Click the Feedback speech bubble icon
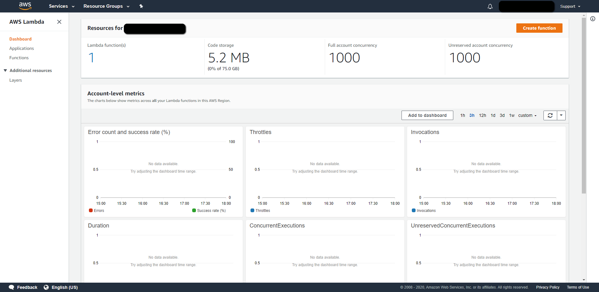Image resolution: width=599 pixels, height=292 pixels. [x=12, y=287]
